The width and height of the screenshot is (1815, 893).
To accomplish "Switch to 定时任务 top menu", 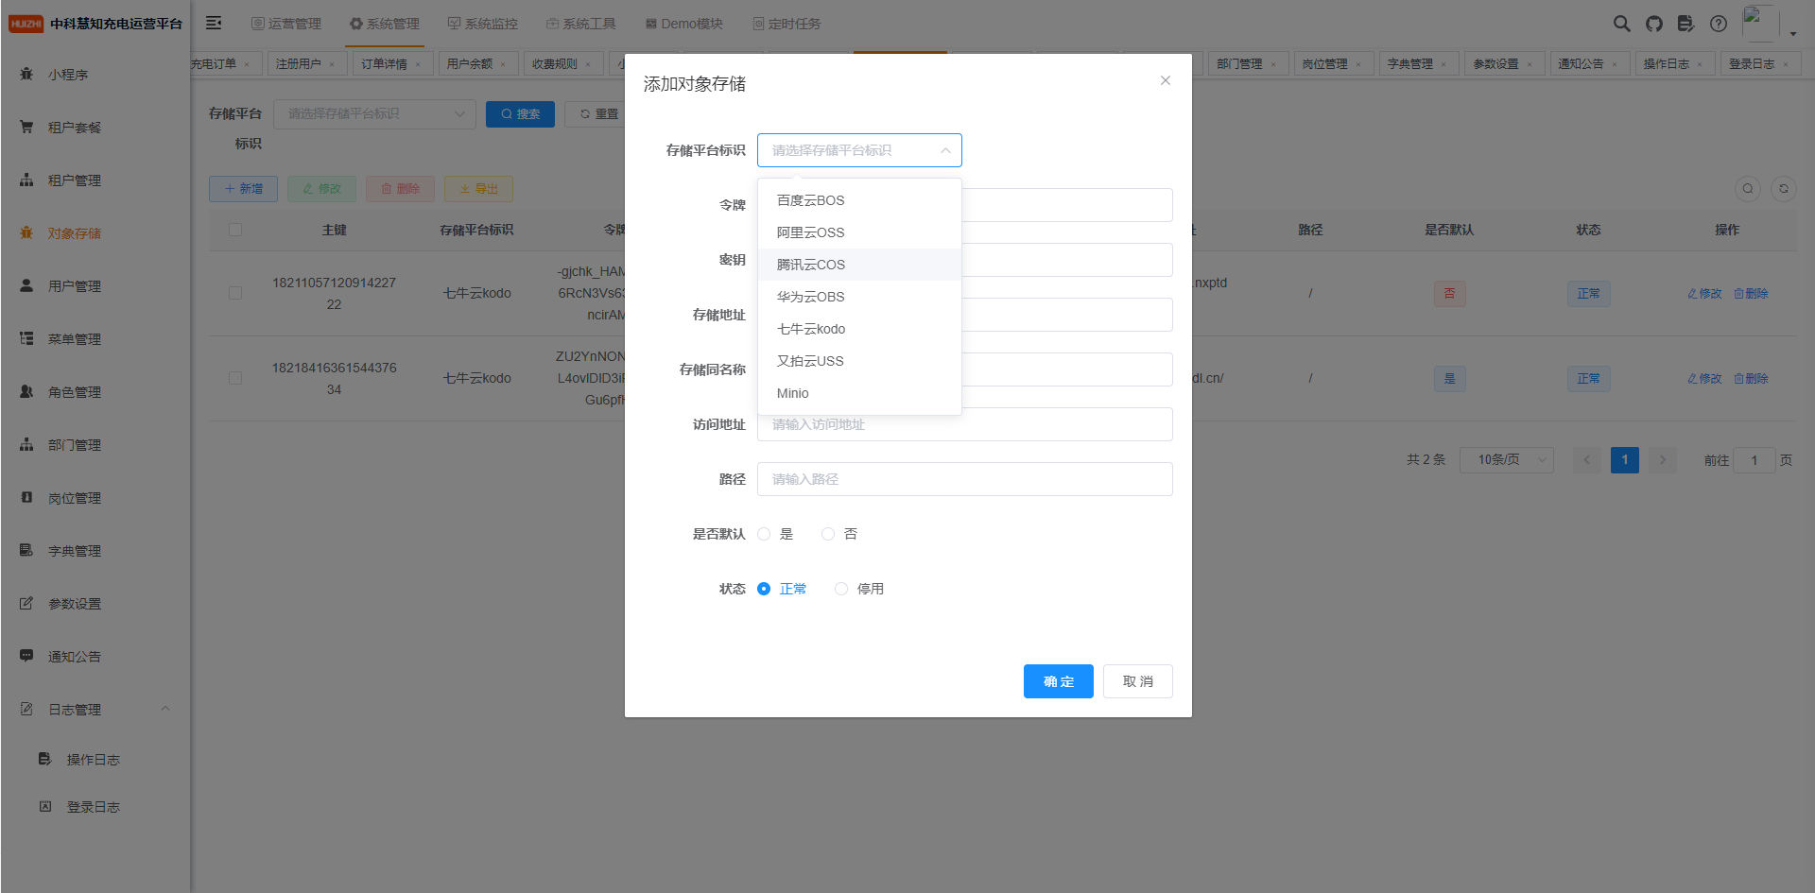I will tap(786, 24).
